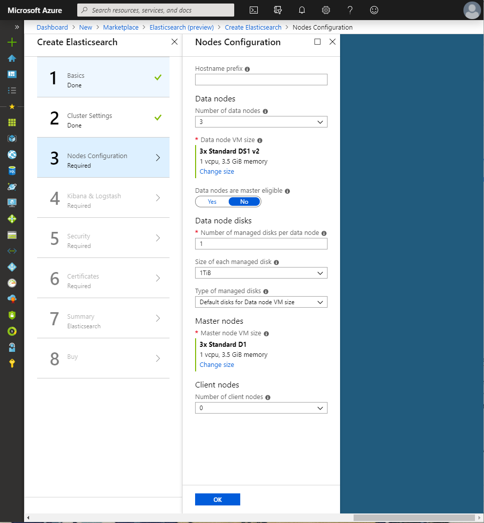This screenshot has width=484, height=523.
Task: Open Cloud Shell from top bar
Action: 254,10
